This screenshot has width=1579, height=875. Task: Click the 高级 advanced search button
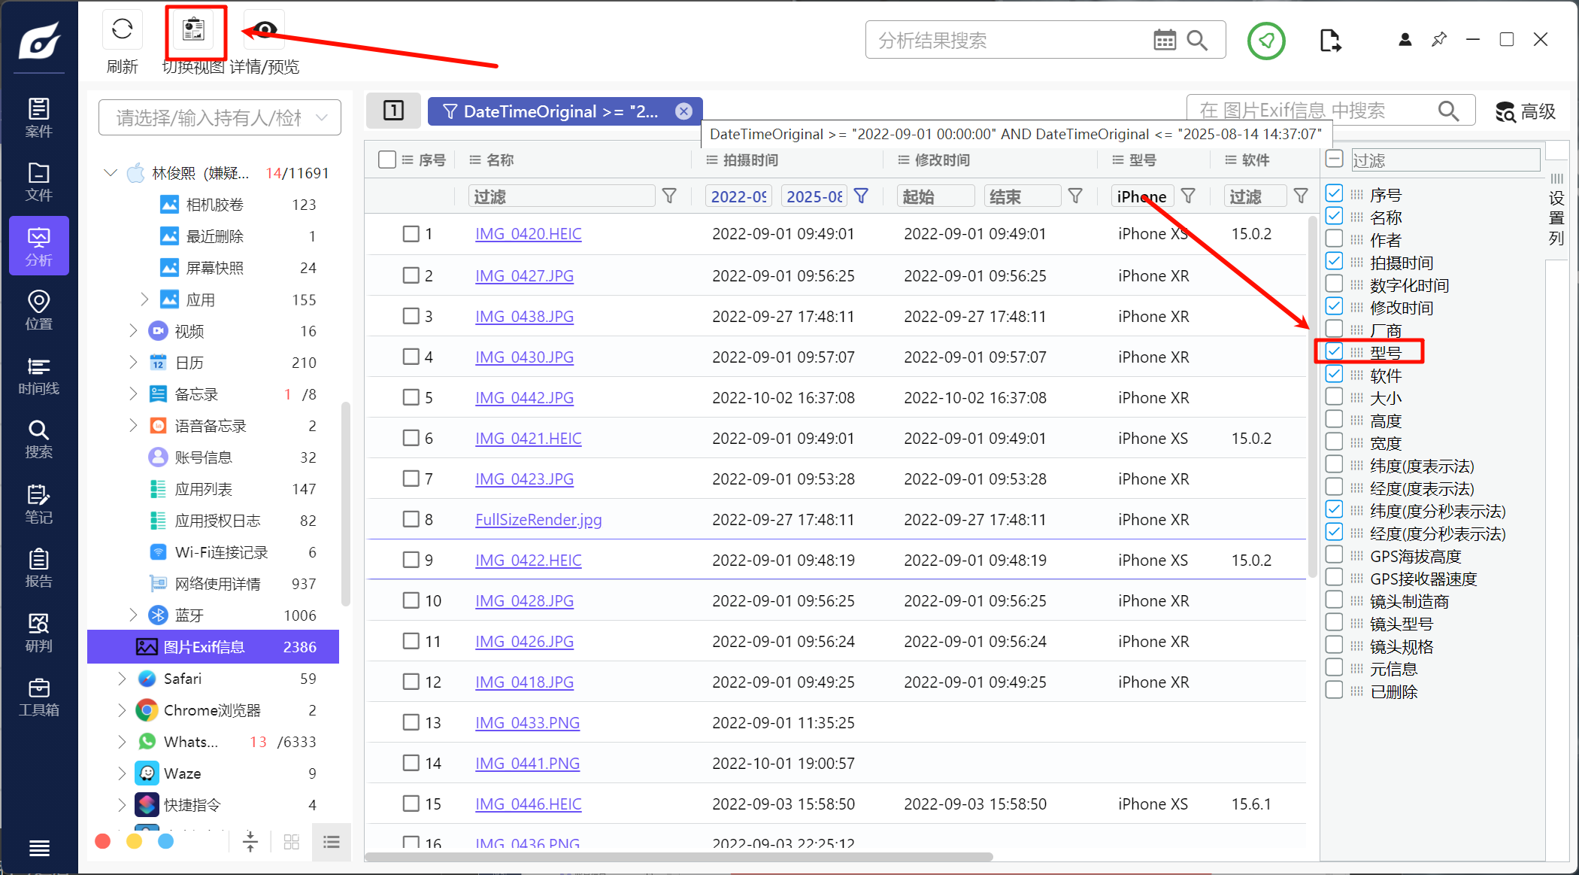1526,111
